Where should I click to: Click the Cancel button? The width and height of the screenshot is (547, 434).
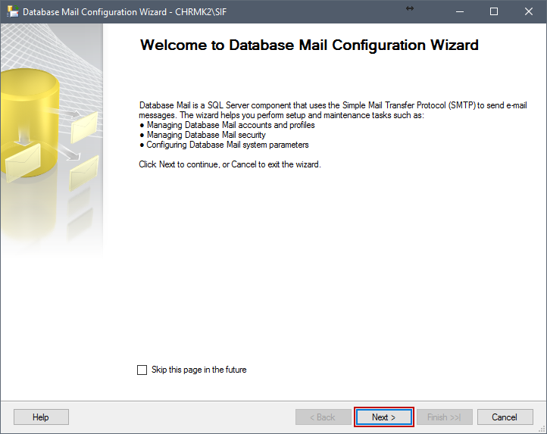[x=505, y=417]
